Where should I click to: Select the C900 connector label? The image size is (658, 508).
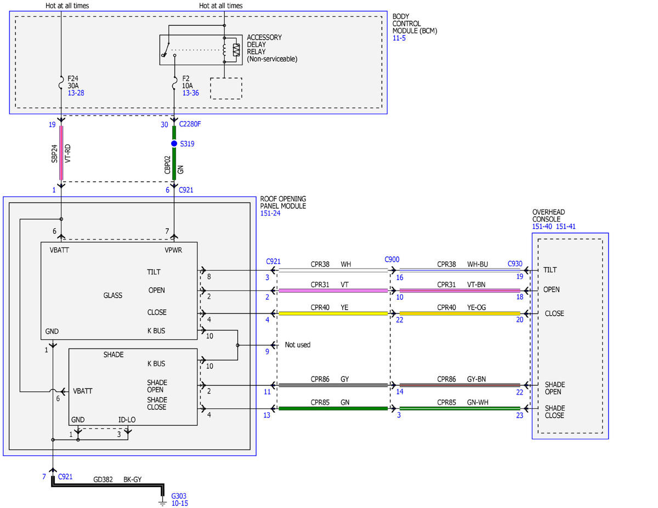392,259
